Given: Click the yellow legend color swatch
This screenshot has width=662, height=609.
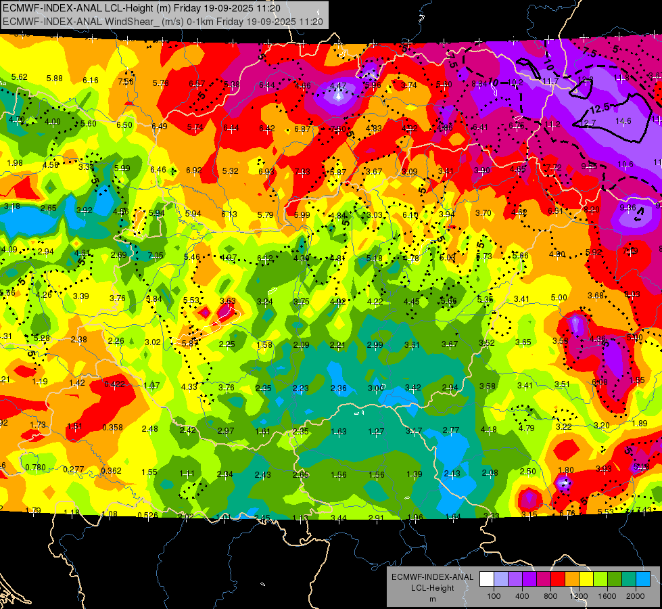Looking at the screenshot, I should click(586, 579).
